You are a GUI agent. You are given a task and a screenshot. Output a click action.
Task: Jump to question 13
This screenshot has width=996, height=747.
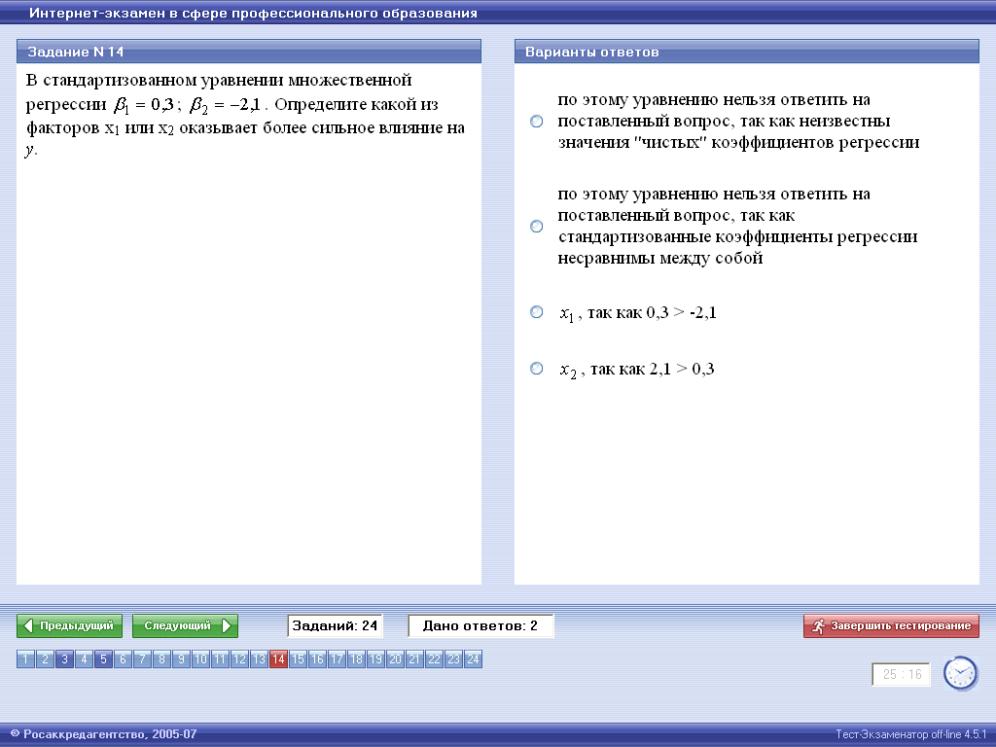pyautogui.click(x=259, y=659)
